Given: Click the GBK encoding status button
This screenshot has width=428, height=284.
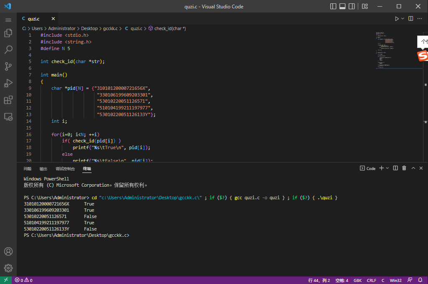Looking at the screenshot, I should [x=358, y=280].
